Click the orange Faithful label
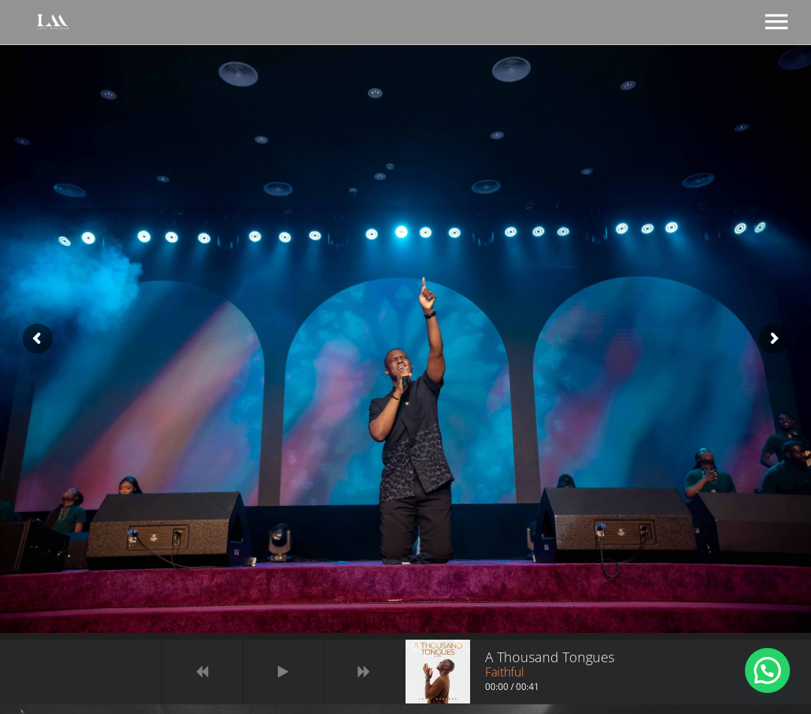 click(x=504, y=673)
